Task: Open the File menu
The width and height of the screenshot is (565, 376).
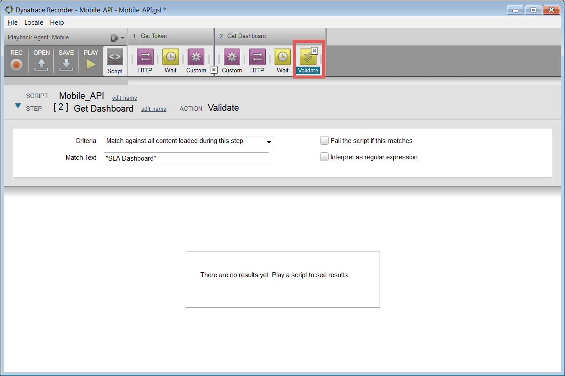Action: click(12, 22)
